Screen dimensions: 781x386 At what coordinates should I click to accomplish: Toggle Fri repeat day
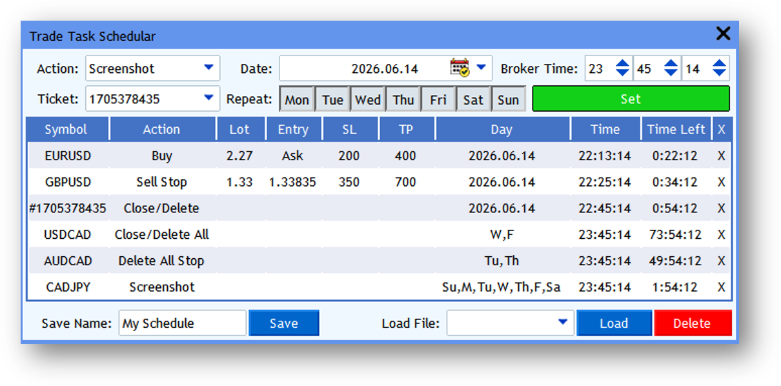438,99
